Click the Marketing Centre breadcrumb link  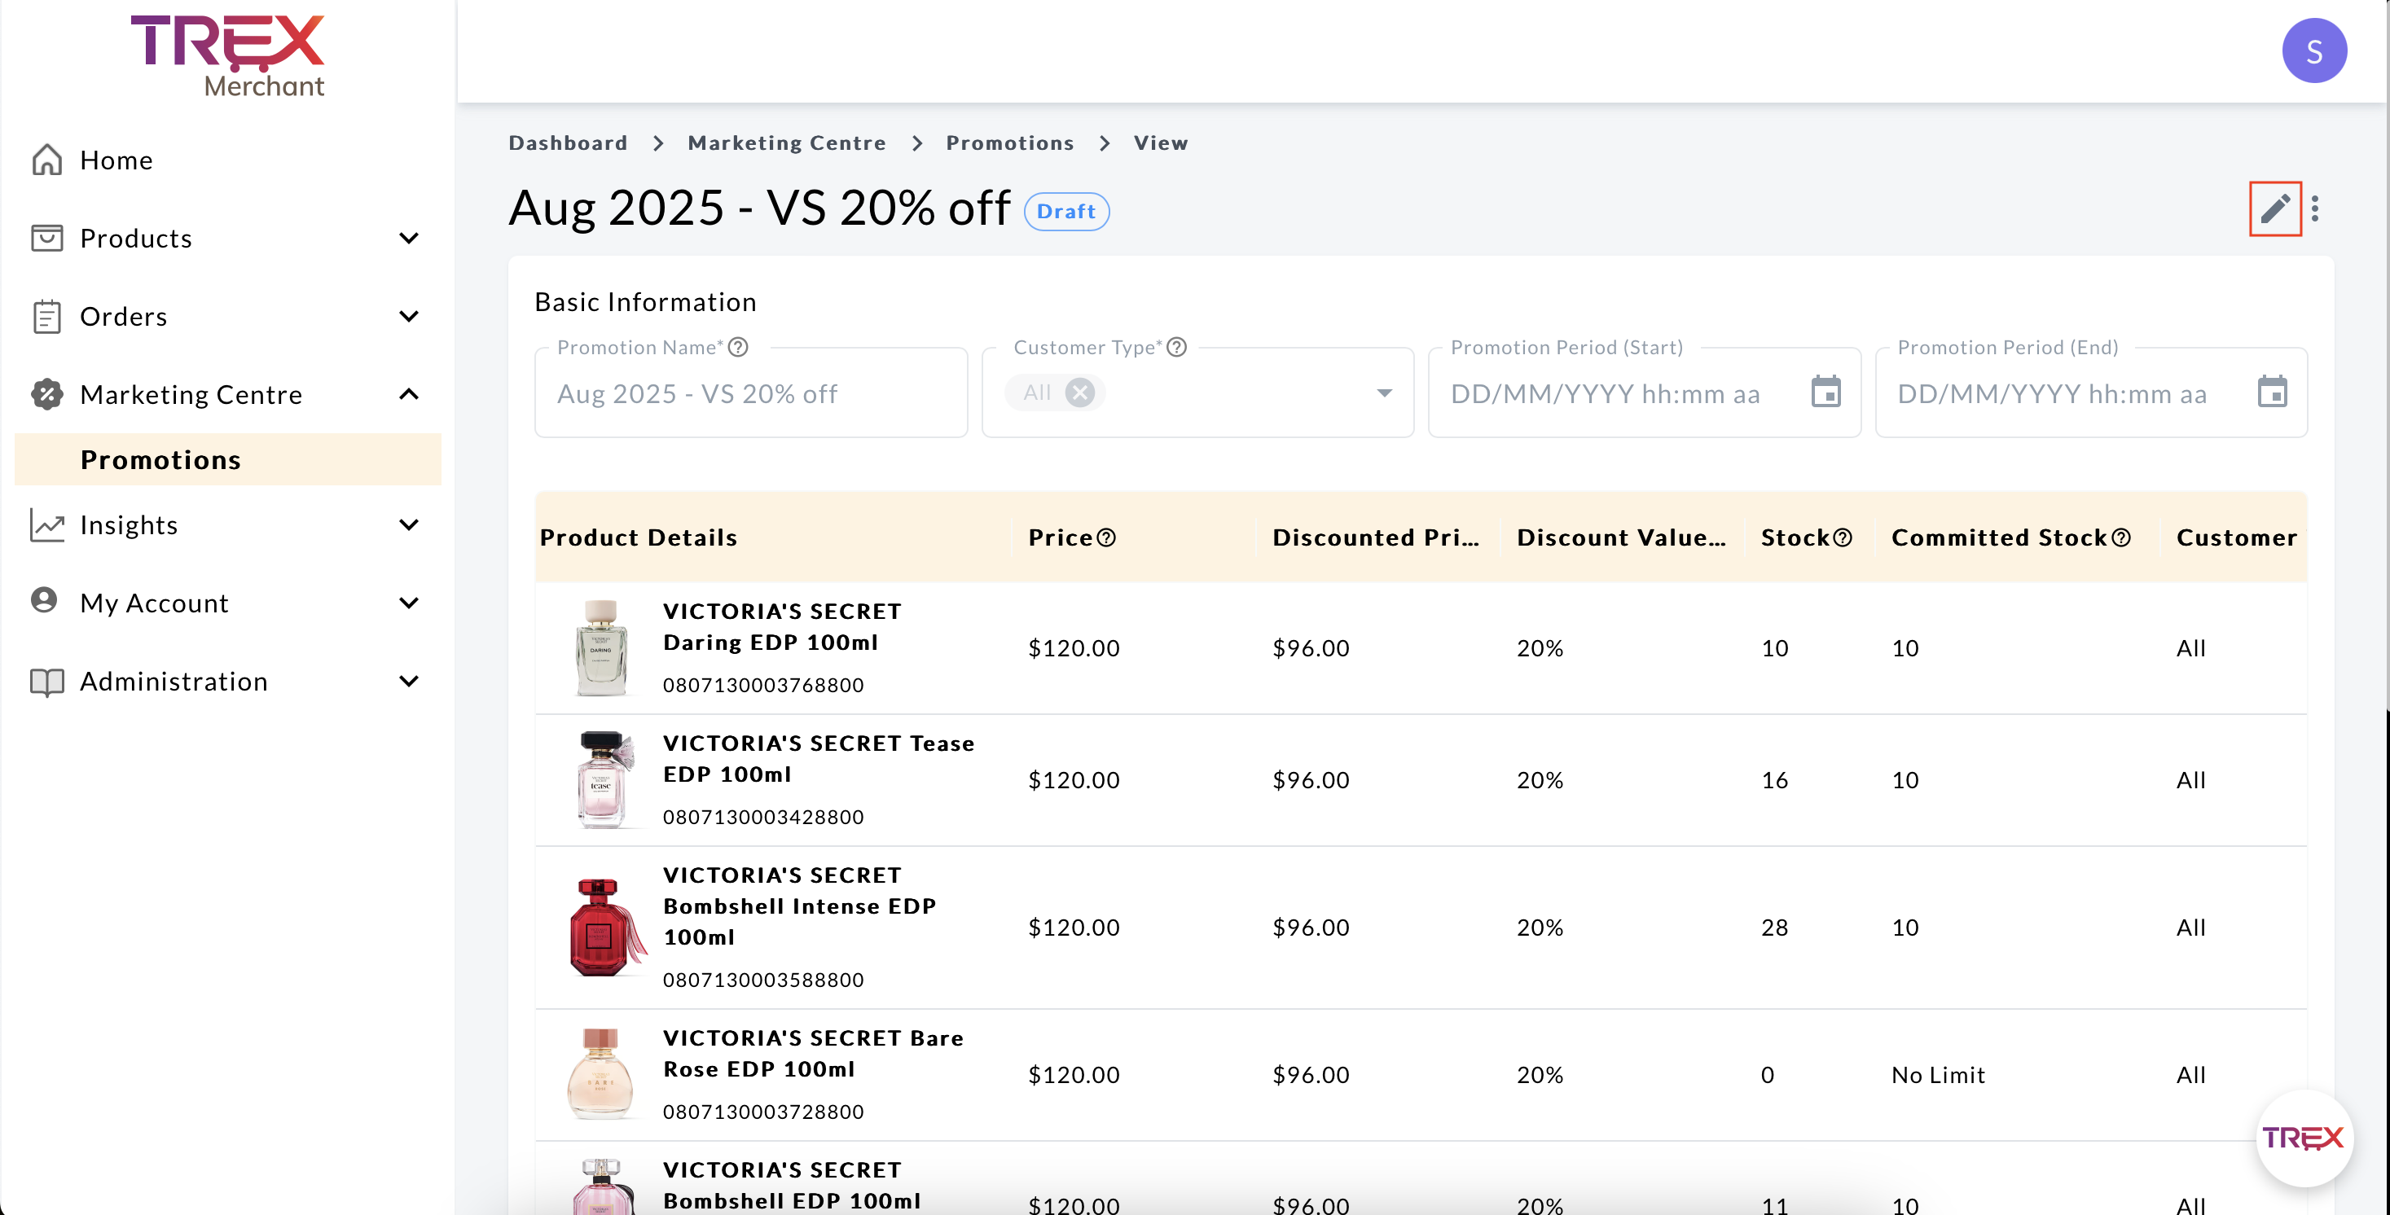pos(786,143)
